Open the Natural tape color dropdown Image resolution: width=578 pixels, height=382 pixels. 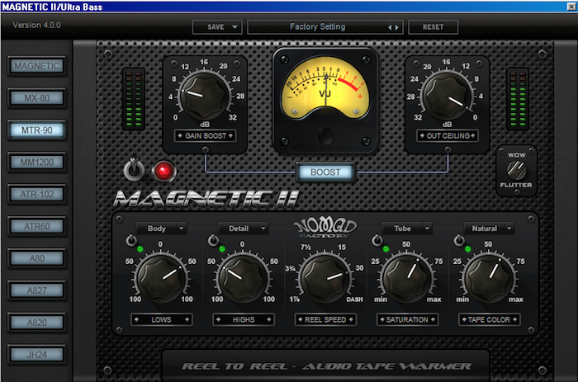click(489, 229)
